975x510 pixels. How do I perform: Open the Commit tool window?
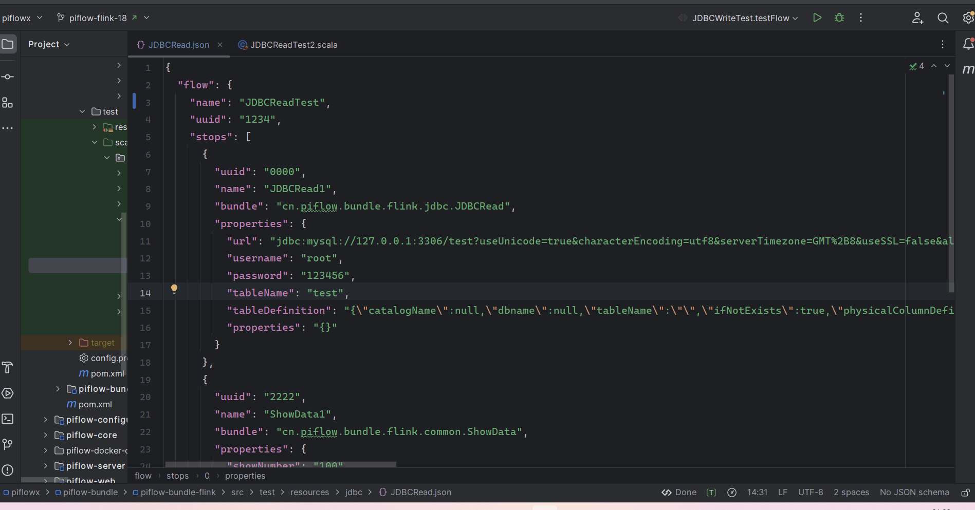click(8, 77)
